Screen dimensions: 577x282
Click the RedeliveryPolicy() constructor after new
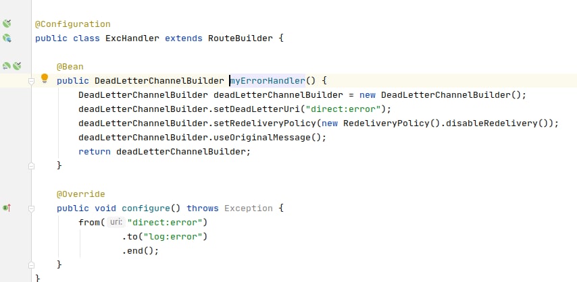(x=391, y=123)
